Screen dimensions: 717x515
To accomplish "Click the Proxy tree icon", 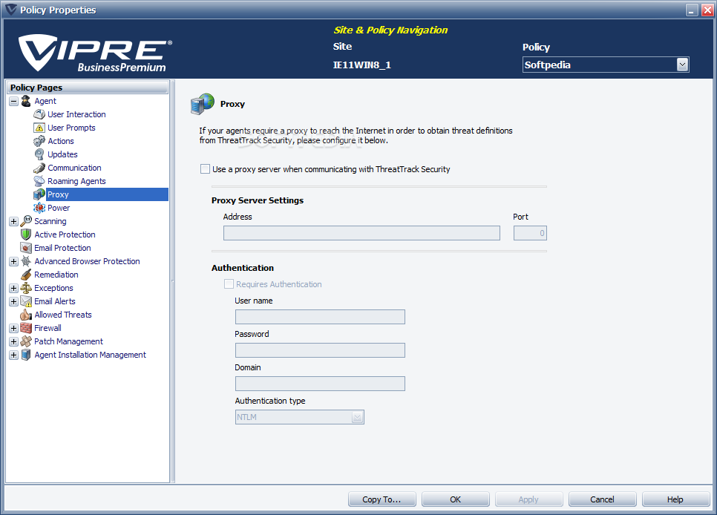I will pyautogui.click(x=39, y=194).
